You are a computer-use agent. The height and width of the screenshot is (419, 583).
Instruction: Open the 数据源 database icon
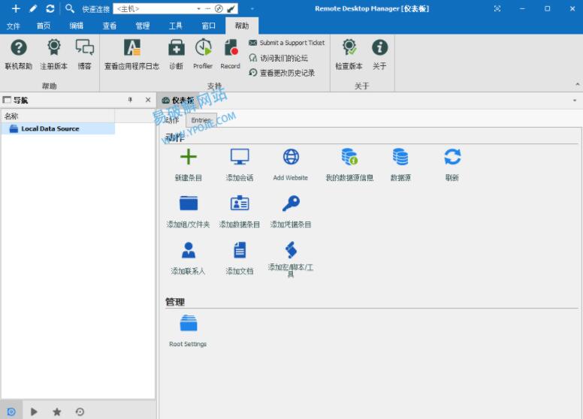point(400,157)
